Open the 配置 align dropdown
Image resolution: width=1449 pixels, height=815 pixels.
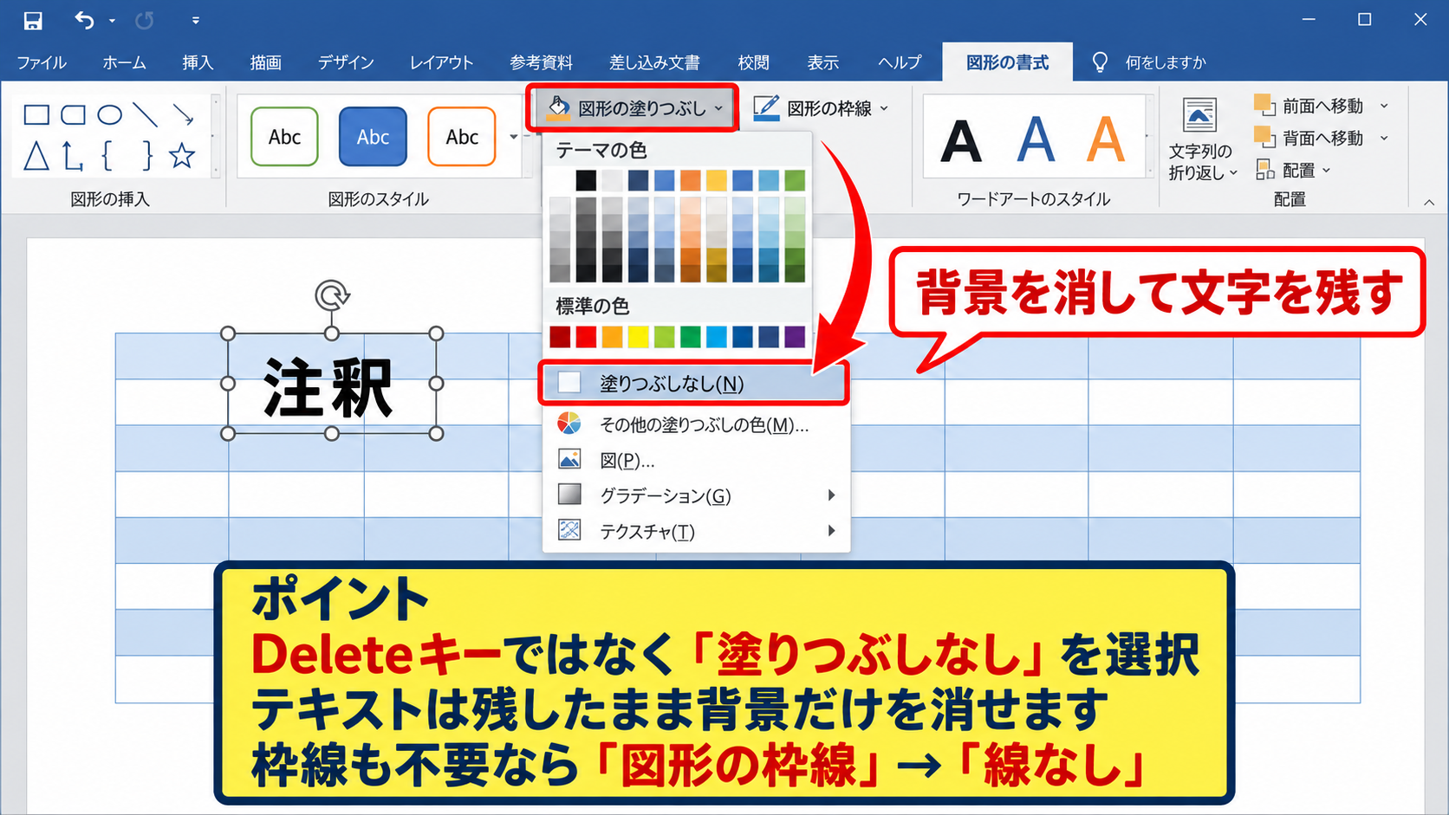(1293, 170)
